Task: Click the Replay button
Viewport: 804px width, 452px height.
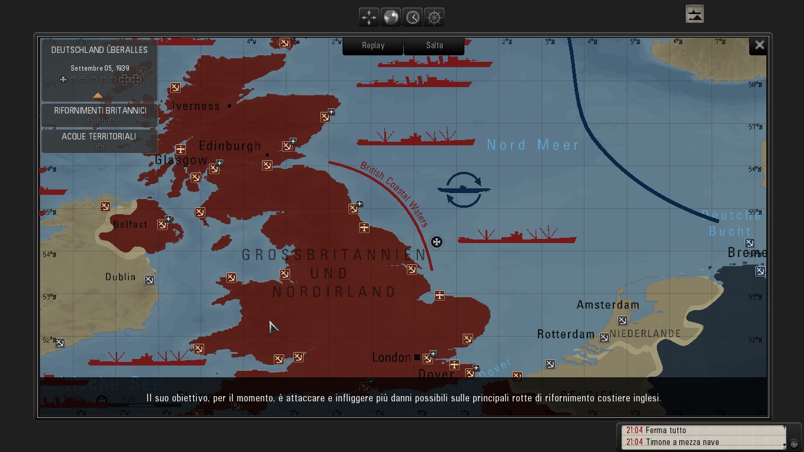Action: pyautogui.click(x=373, y=45)
